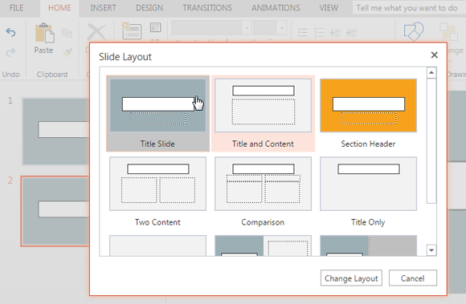Click the bullet list icon
Screen dimensions: 466x304
coord(303,32)
